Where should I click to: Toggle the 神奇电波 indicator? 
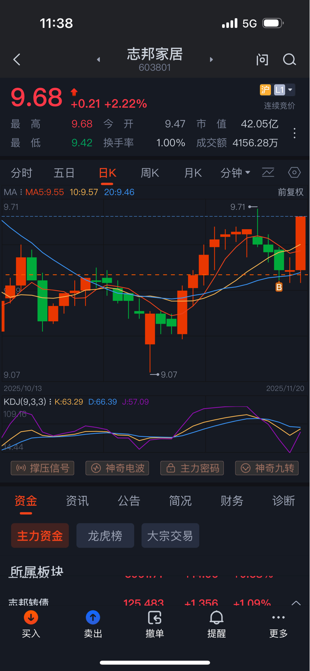point(117,468)
